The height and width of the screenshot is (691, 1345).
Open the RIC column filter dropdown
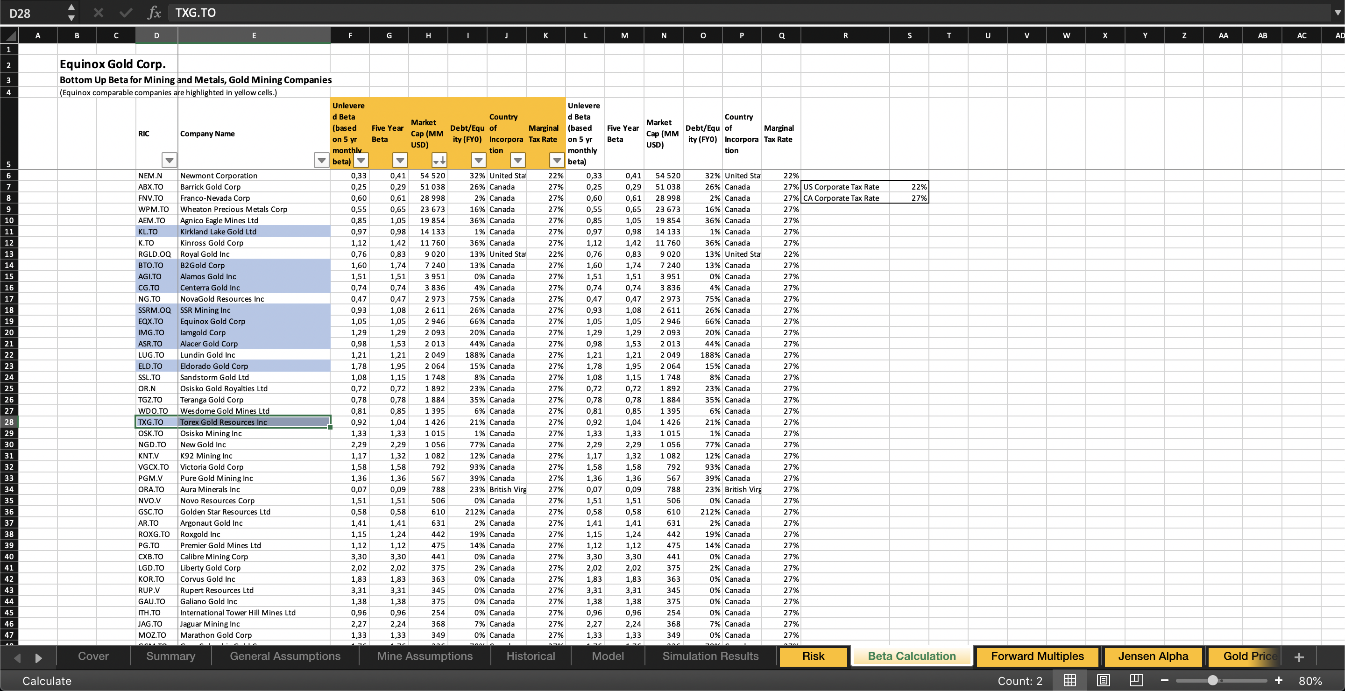click(169, 160)
